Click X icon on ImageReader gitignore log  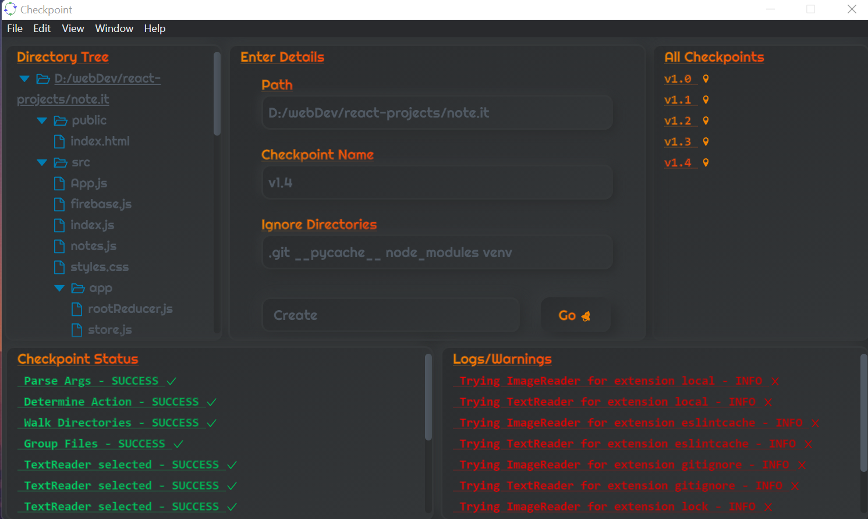[802, 465]
